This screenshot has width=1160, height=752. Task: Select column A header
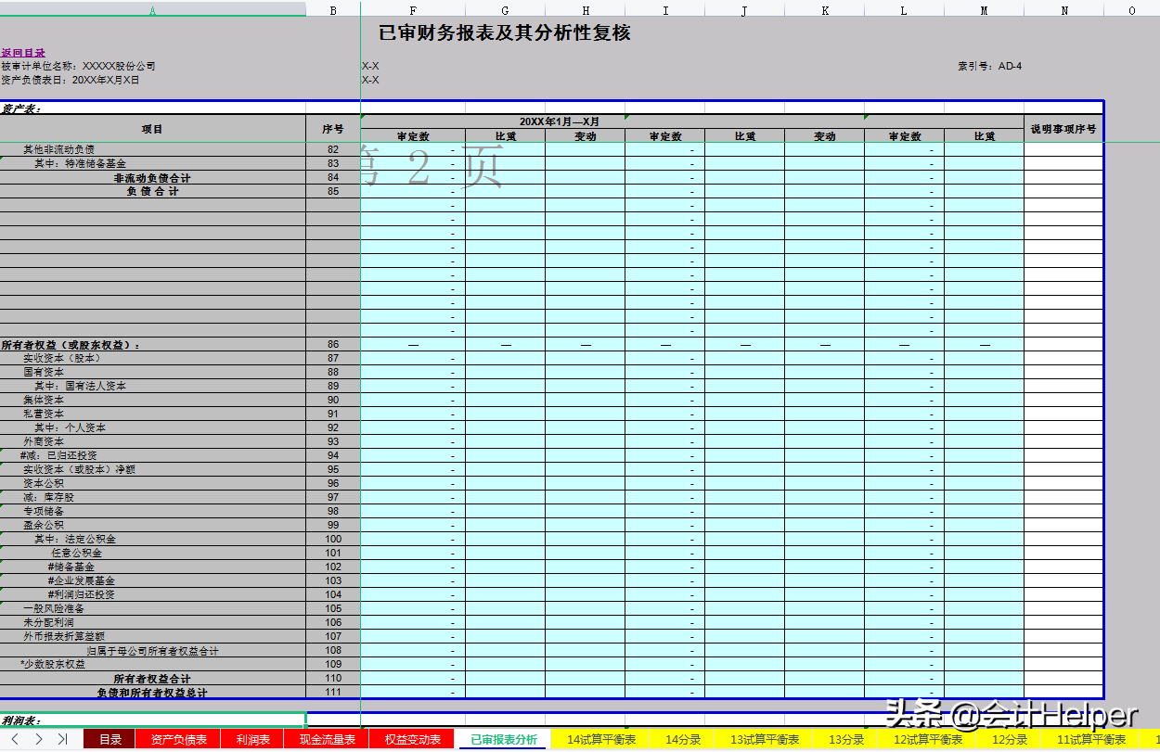pyautogui.click(x=153, y=9)
